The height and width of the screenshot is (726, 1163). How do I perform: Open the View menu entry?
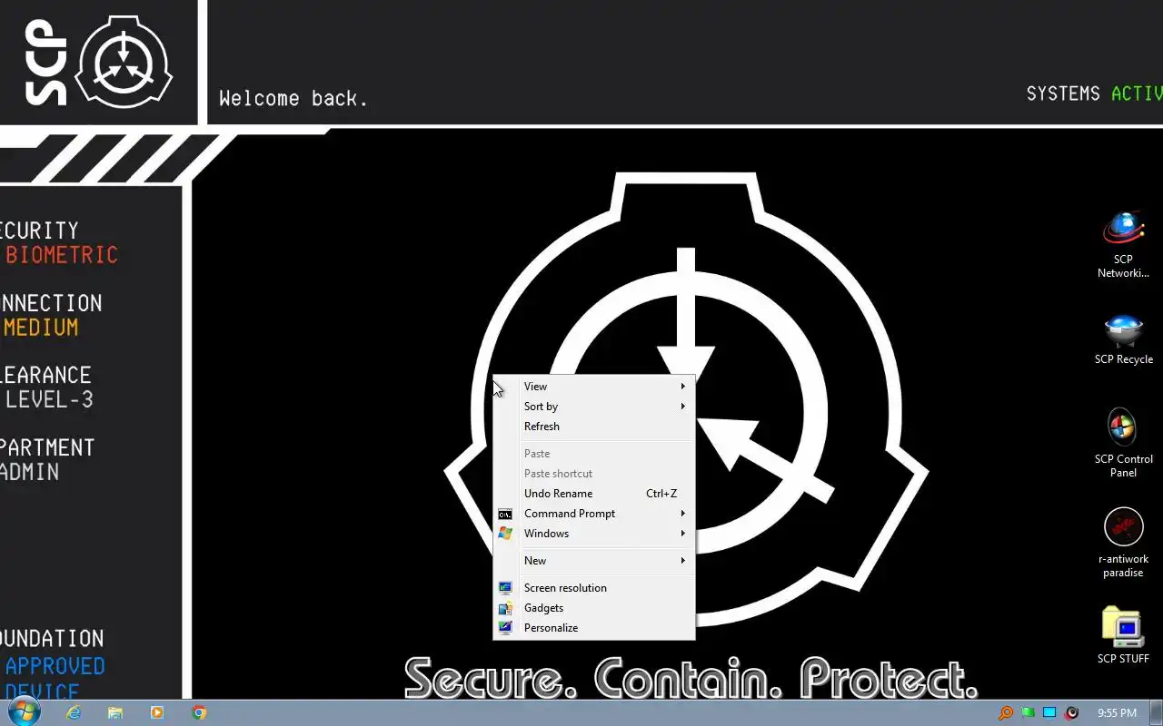click(x=594, y=387)
